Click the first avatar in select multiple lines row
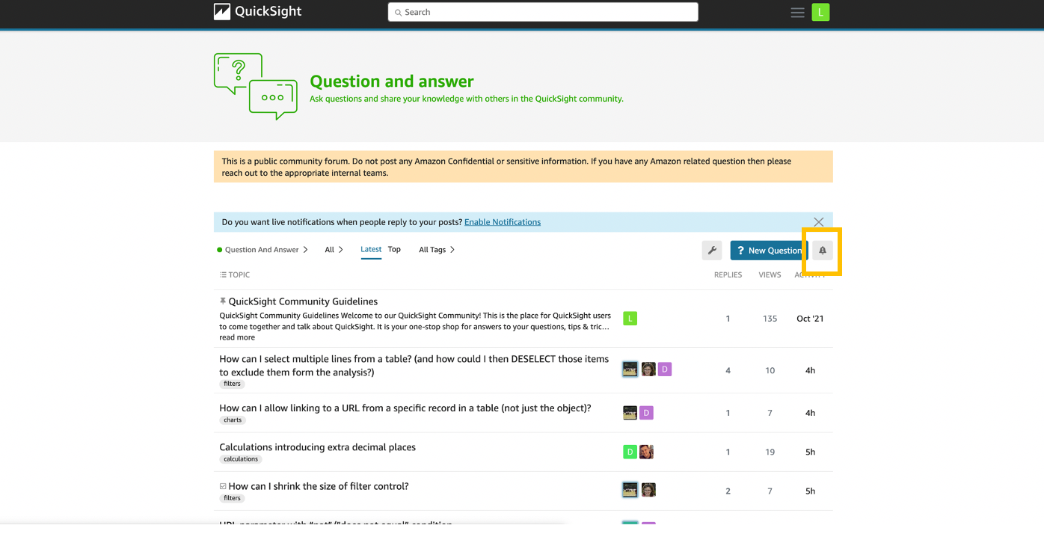1044x537 pixels. (630, 369)
